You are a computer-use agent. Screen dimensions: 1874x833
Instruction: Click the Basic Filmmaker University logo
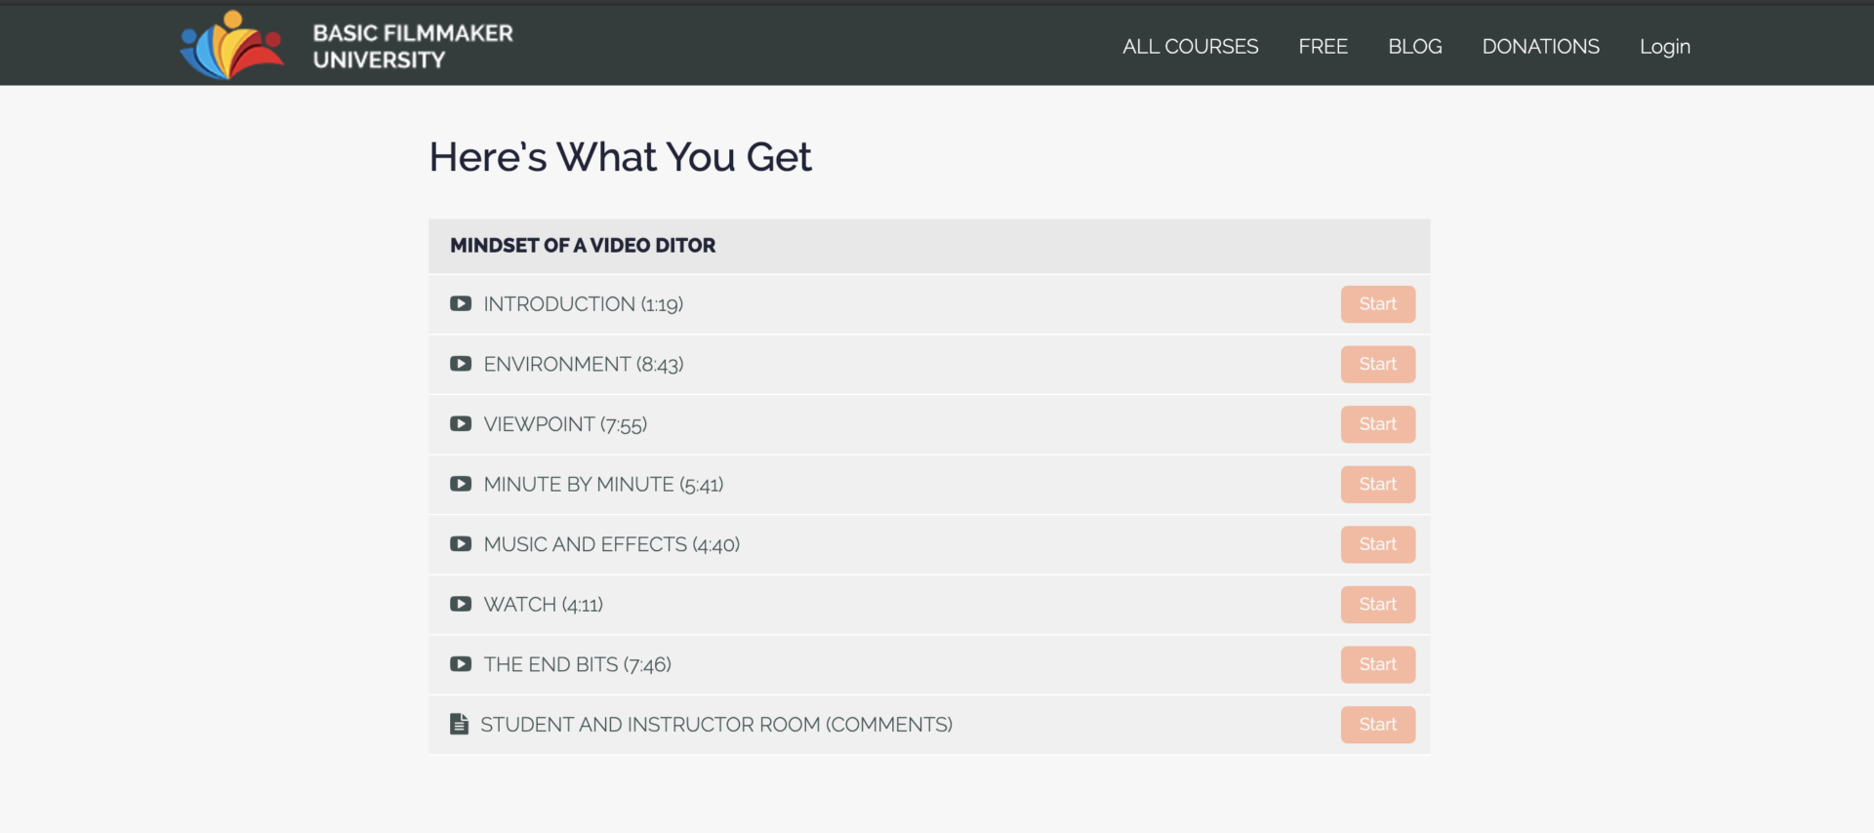tap(346, 44)
